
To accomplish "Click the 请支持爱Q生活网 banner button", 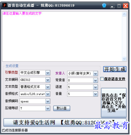I will click(x=65, y=122).
